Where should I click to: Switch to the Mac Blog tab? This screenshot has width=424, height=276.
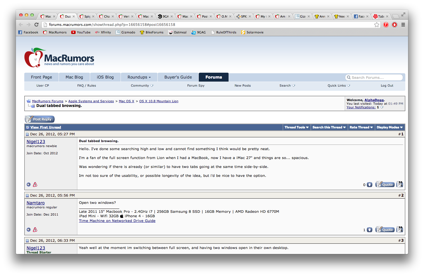[x=74, y=77]
